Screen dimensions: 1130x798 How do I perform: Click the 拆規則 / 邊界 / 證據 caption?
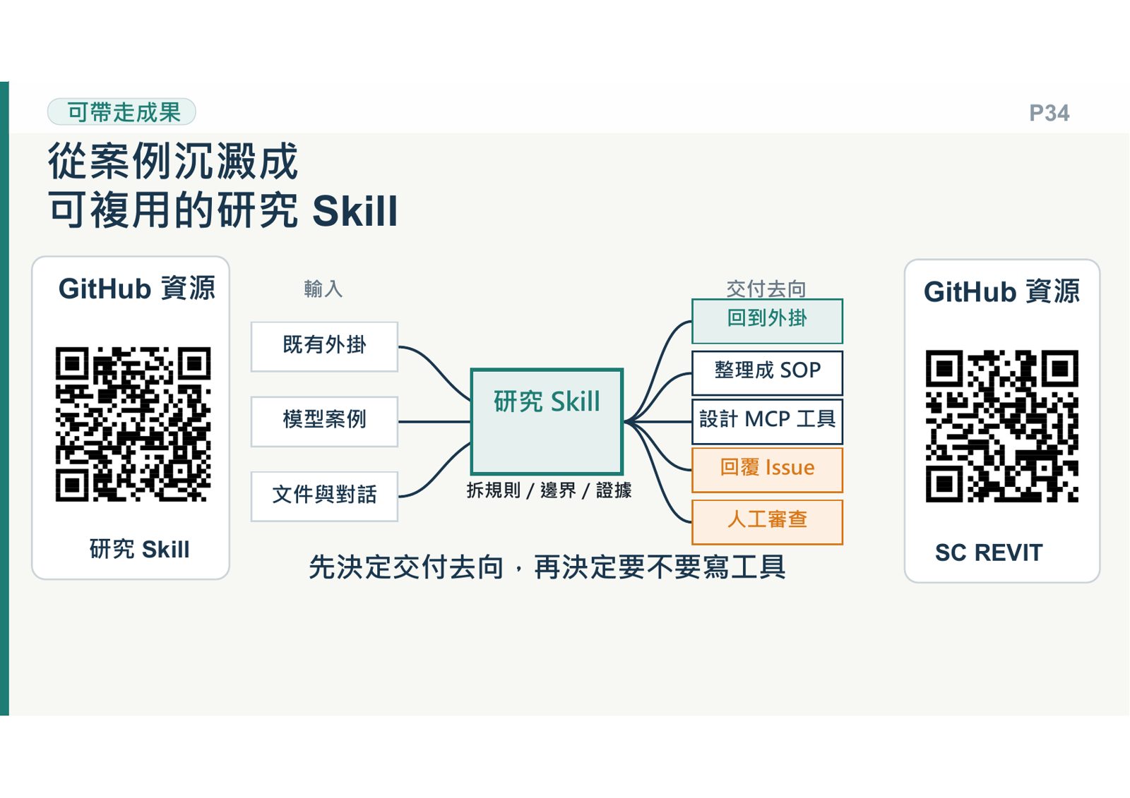coord(549,490)
